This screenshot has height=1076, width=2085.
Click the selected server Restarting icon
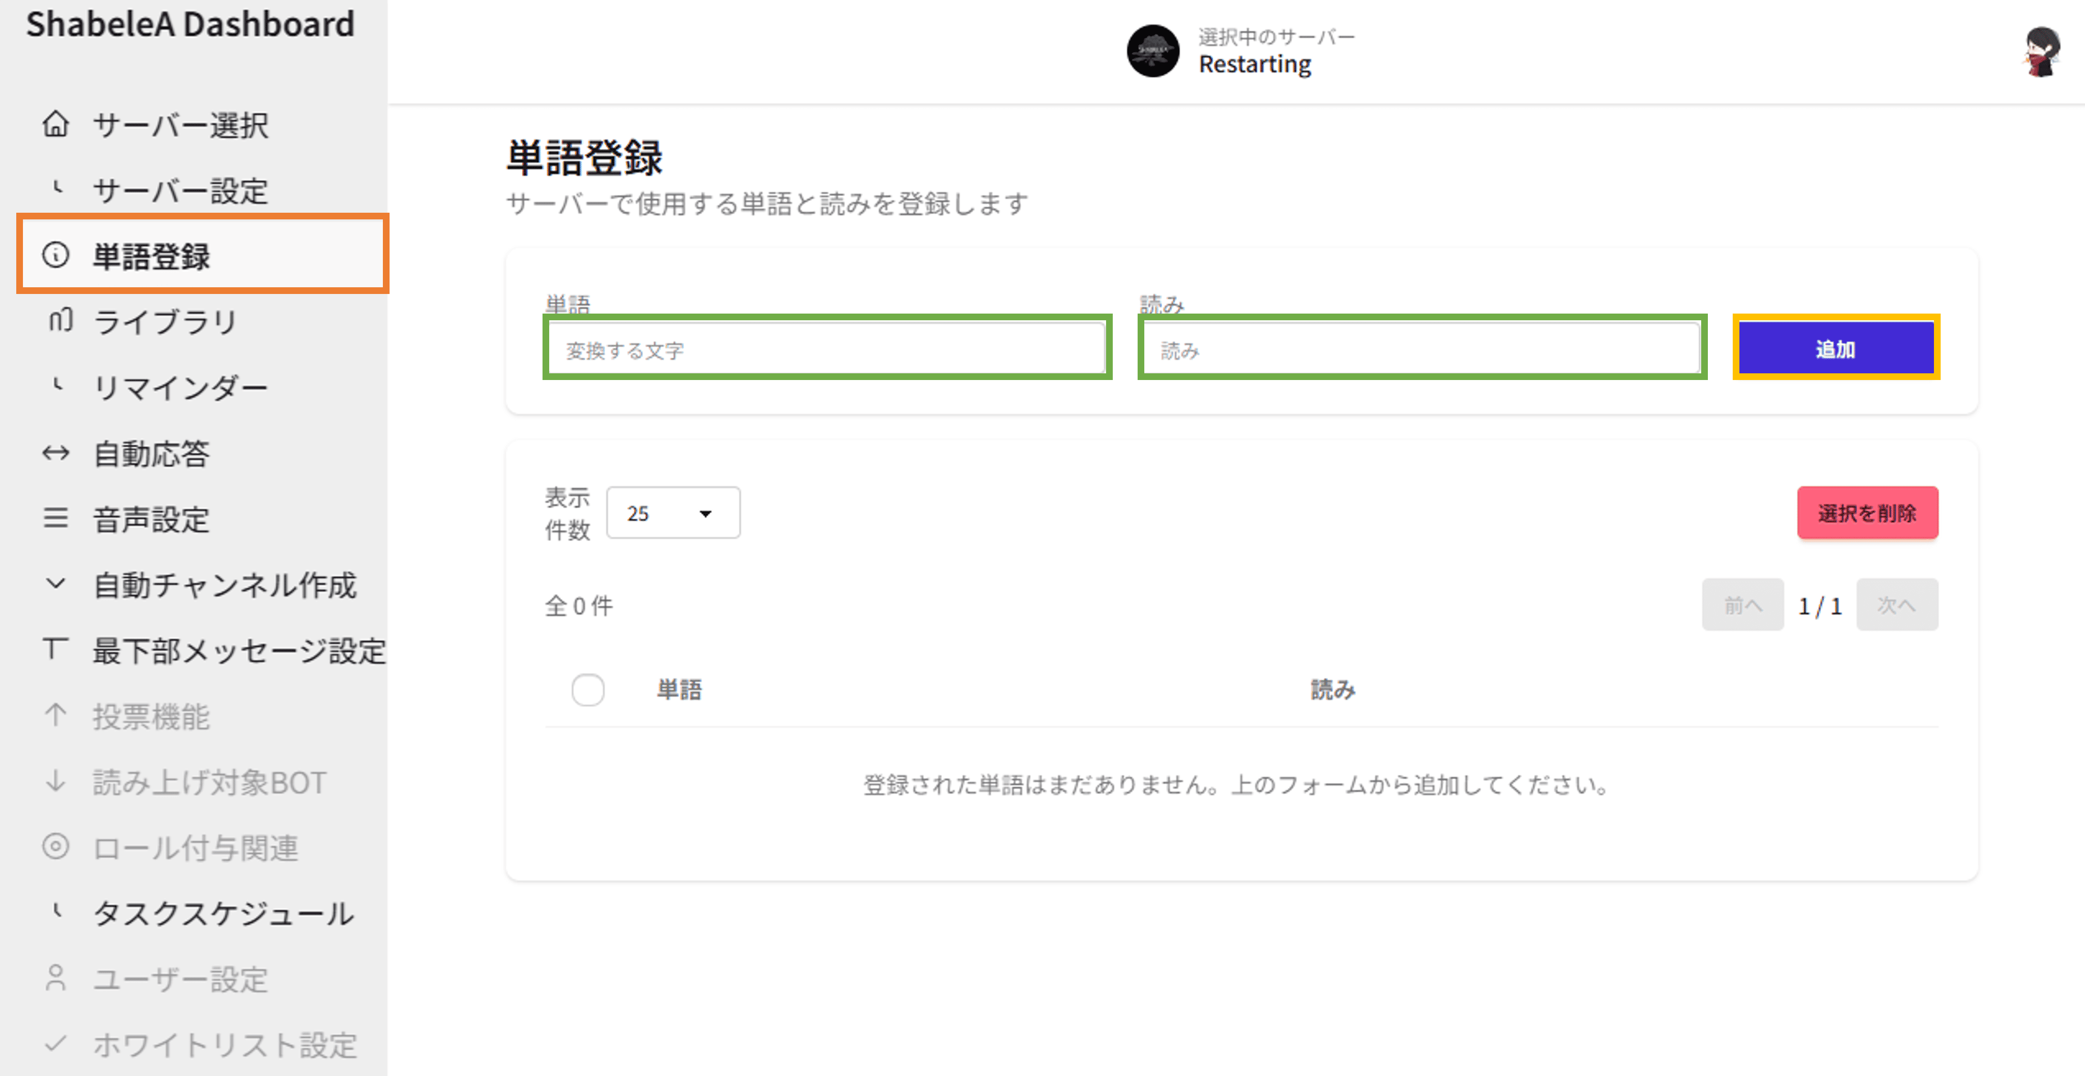(1152, 51)
